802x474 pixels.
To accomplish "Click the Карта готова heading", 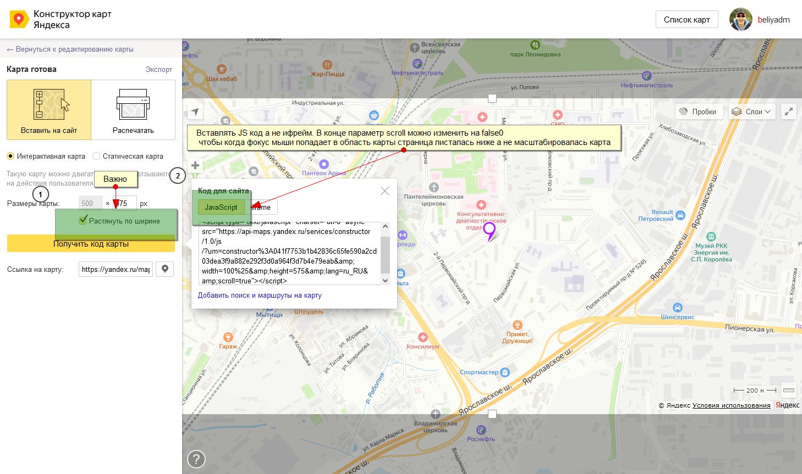I will (x=31, y=69).
